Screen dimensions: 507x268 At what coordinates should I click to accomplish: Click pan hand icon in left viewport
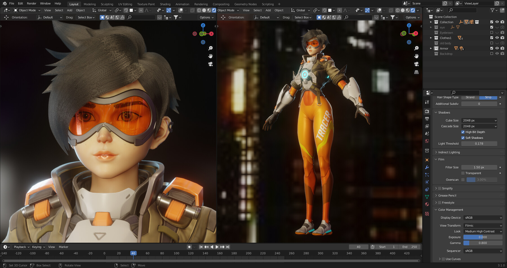pyautogui.click(x=210, y=56)
